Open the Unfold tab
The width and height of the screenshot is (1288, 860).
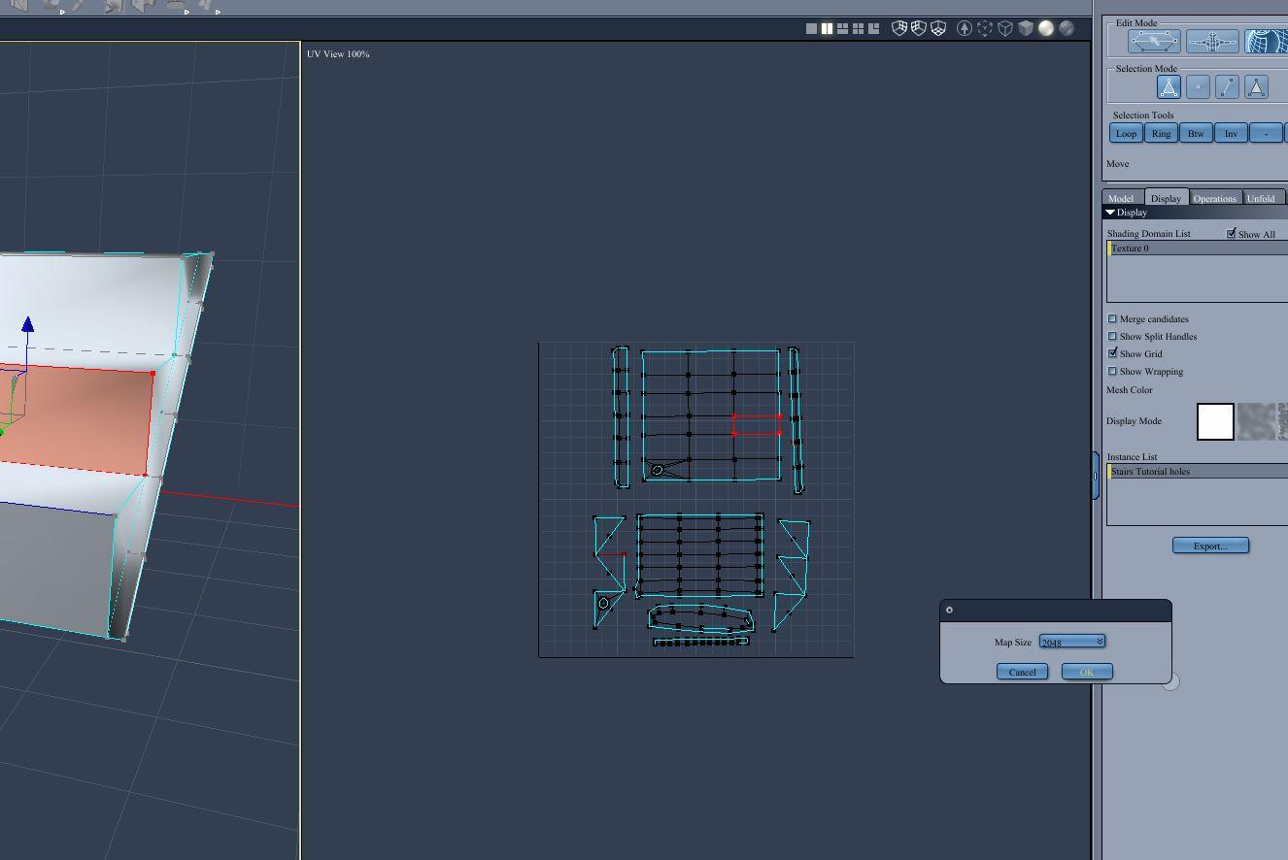[1260, 198]
